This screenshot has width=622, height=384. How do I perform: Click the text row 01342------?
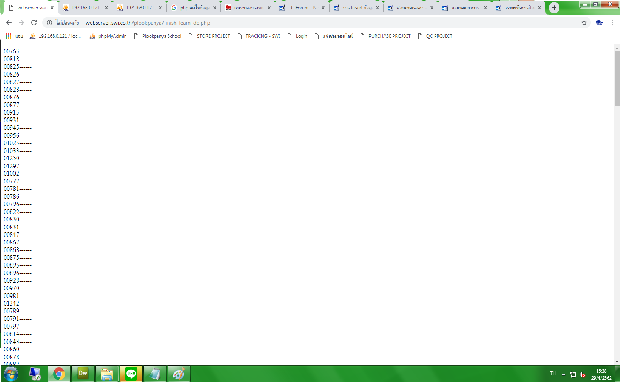coord(18,303)
